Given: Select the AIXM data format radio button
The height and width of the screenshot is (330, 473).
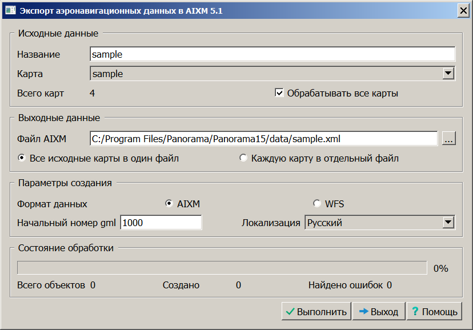Looking at the screenshot, I should [x=169, y=204].
